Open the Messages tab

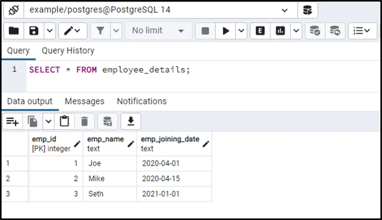pos(84,102)
